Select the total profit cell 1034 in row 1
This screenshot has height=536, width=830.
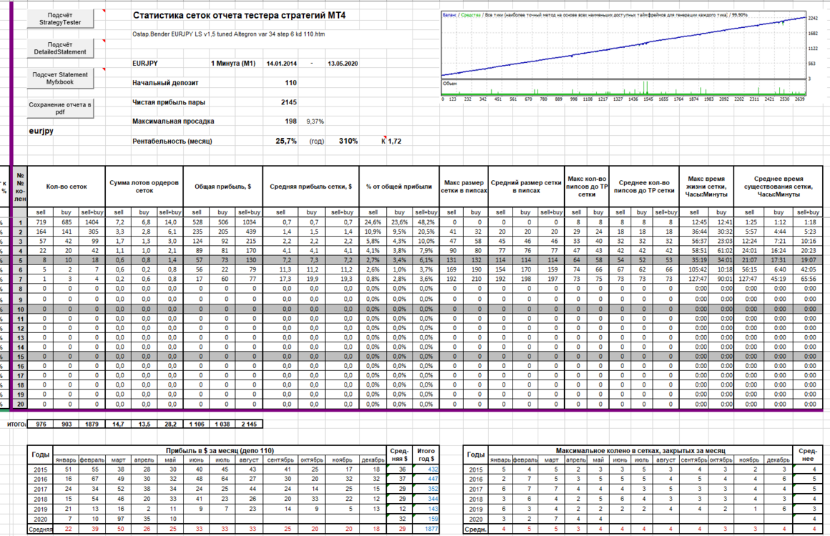point(249,222)
